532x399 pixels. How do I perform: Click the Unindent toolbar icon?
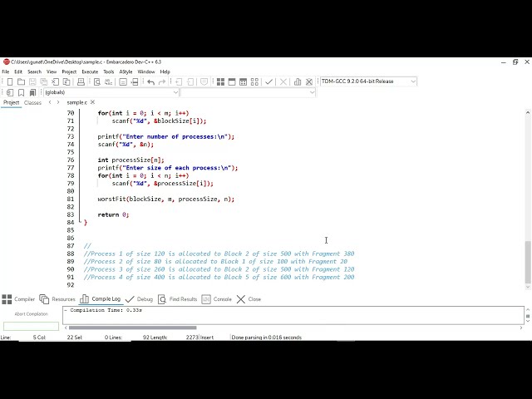pos(190,81)
